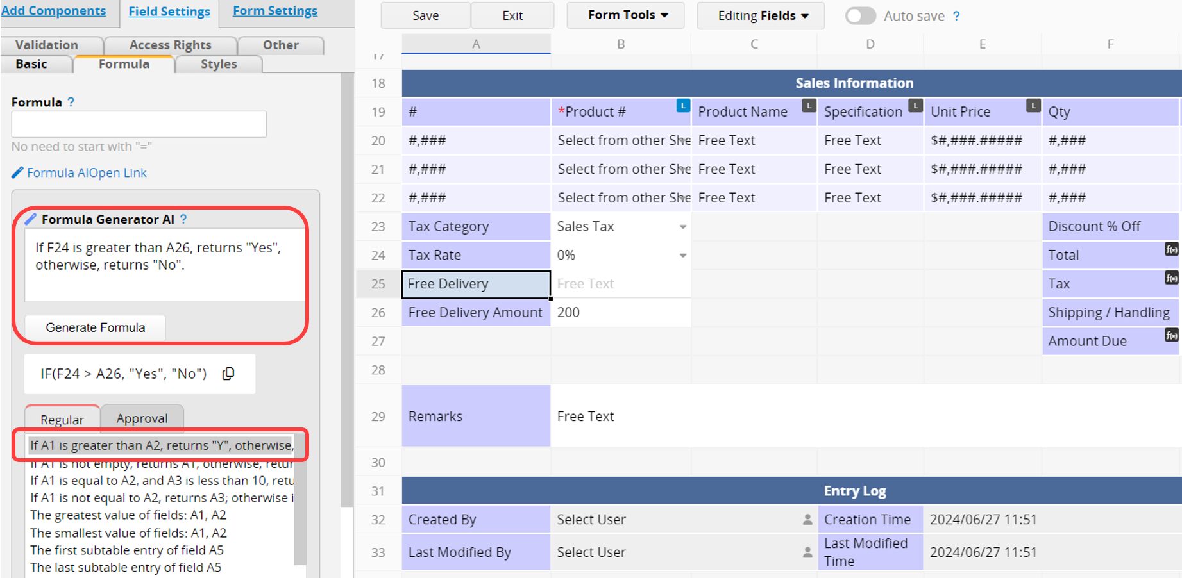Open the Form Tools menu

click(627, 15)
